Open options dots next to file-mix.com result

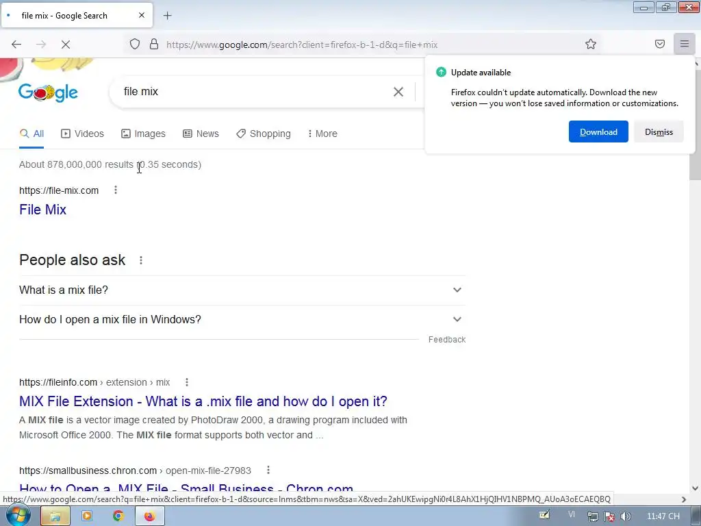[116, 190]
